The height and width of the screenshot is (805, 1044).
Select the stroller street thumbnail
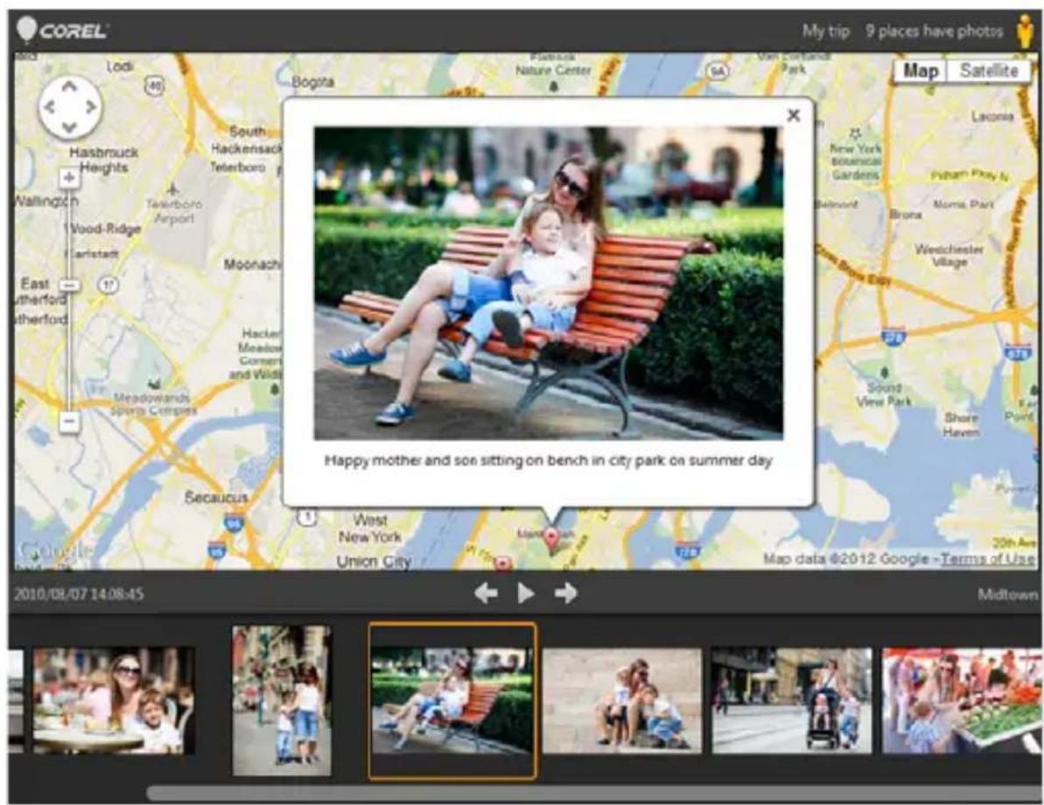pos(792,701)
